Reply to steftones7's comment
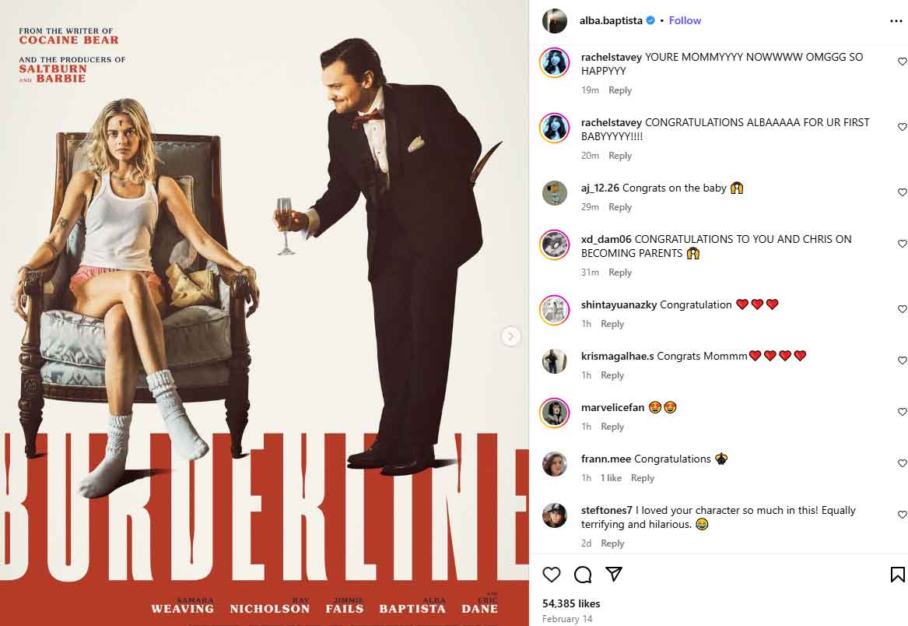Image resolution: width=908 pixels, height=626 pixels. (x=612, y=543)
